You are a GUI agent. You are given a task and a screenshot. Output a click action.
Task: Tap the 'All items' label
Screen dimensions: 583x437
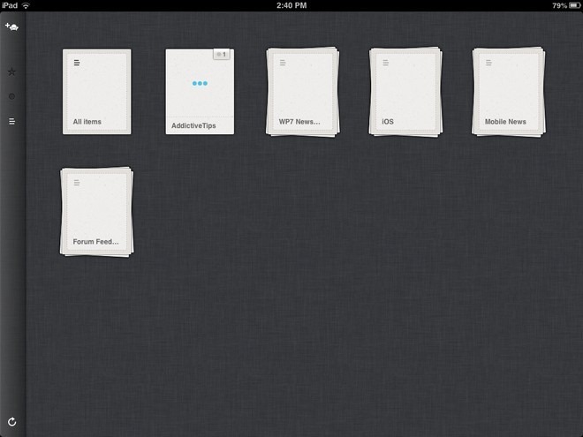pos(87,122)
